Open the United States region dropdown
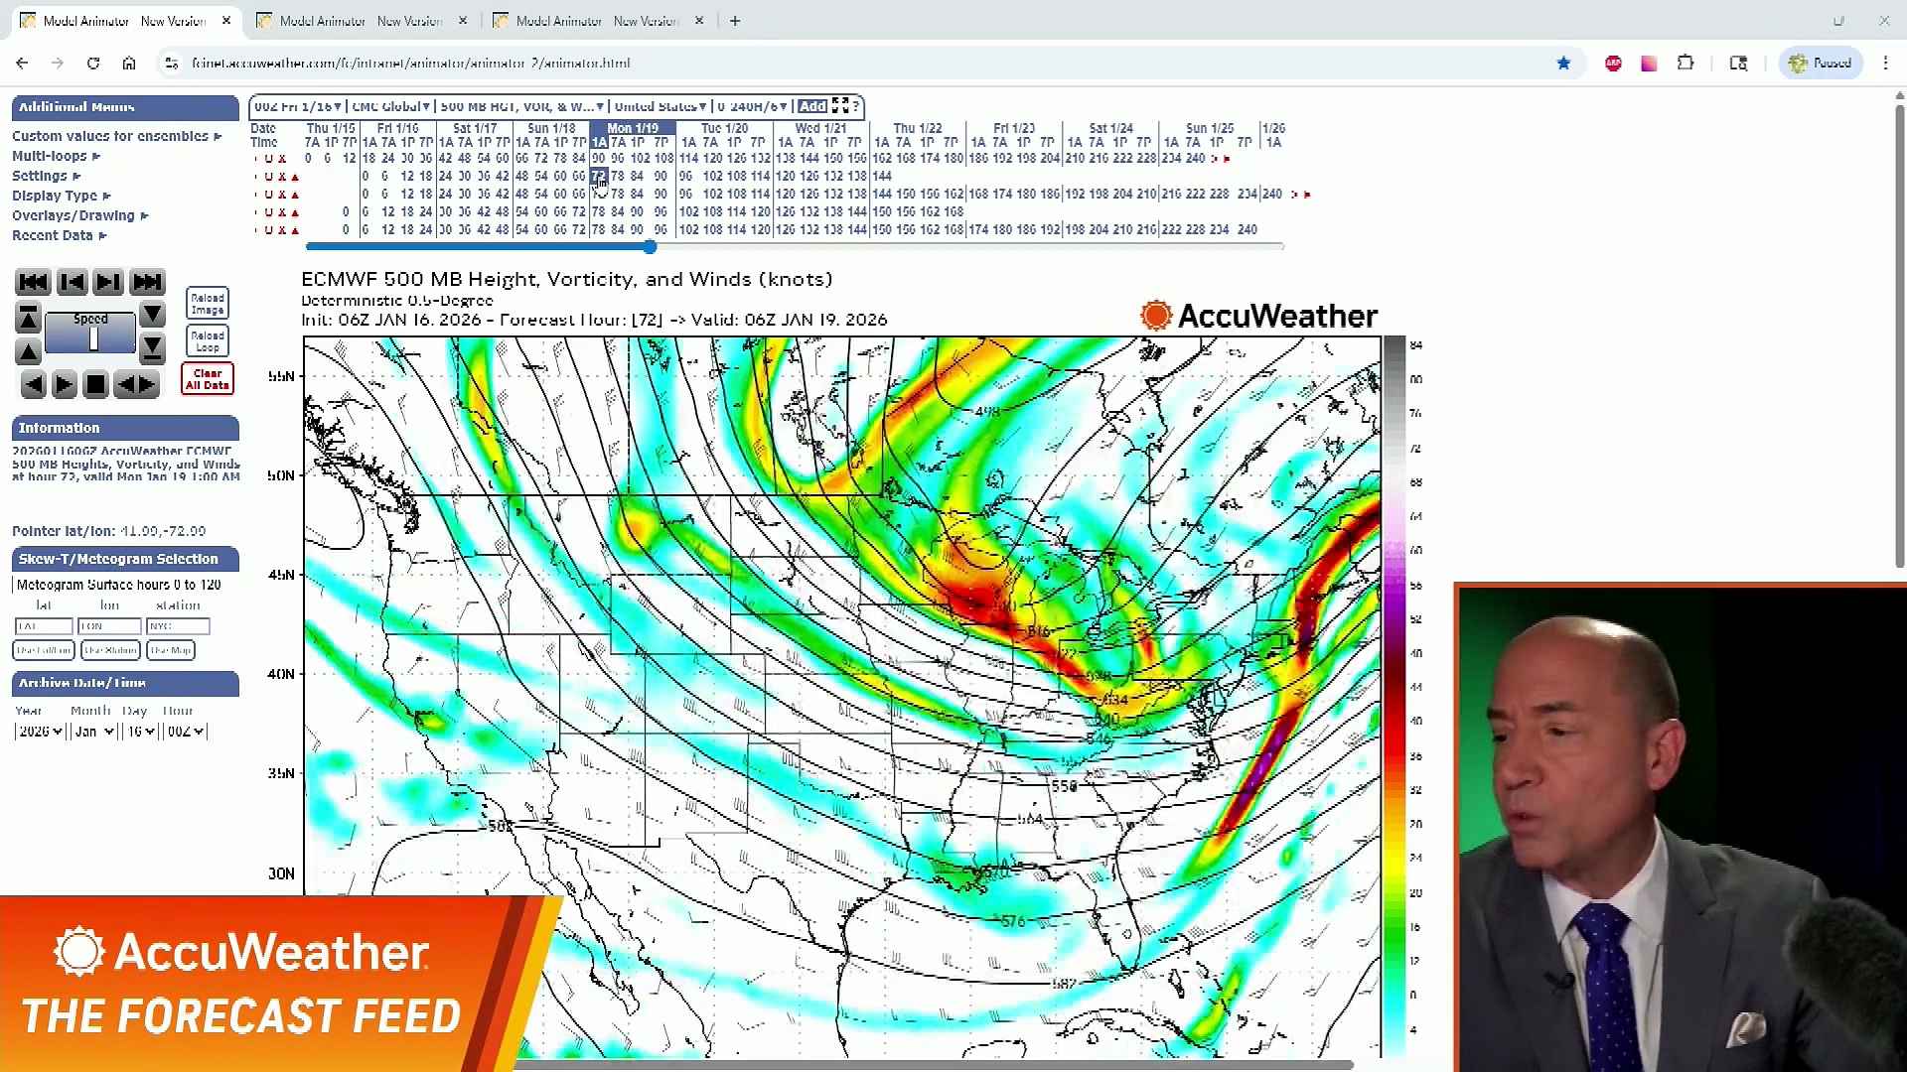1907x1072 pixels. (660, 106)
